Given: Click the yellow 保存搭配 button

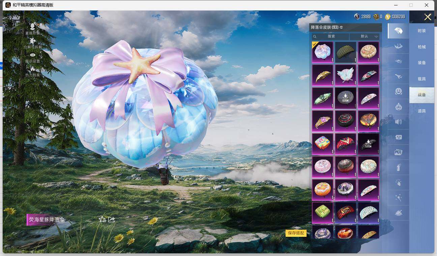Looking at the screenshot, I should coord(296,233).
